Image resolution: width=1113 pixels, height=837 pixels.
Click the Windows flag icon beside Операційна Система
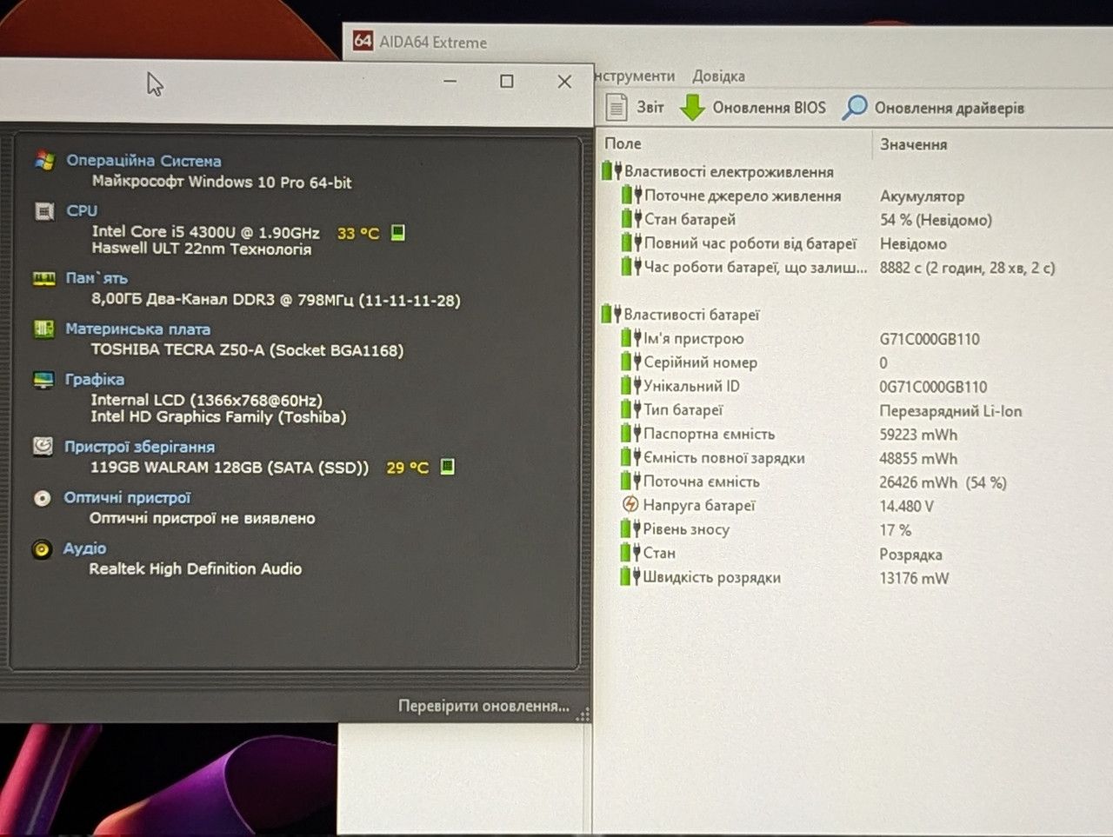pos(44,160)
